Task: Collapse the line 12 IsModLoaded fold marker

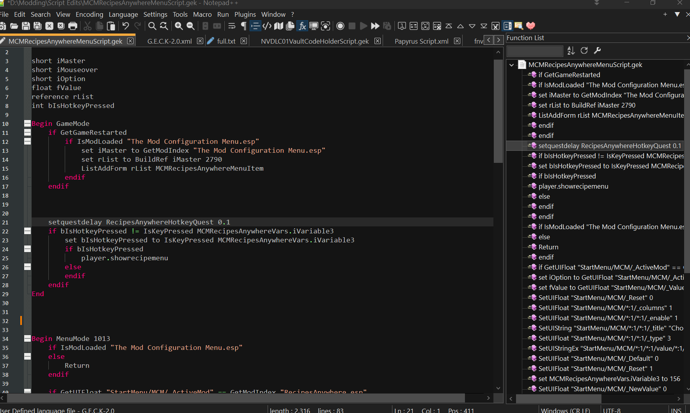Action: coord(27,141)
